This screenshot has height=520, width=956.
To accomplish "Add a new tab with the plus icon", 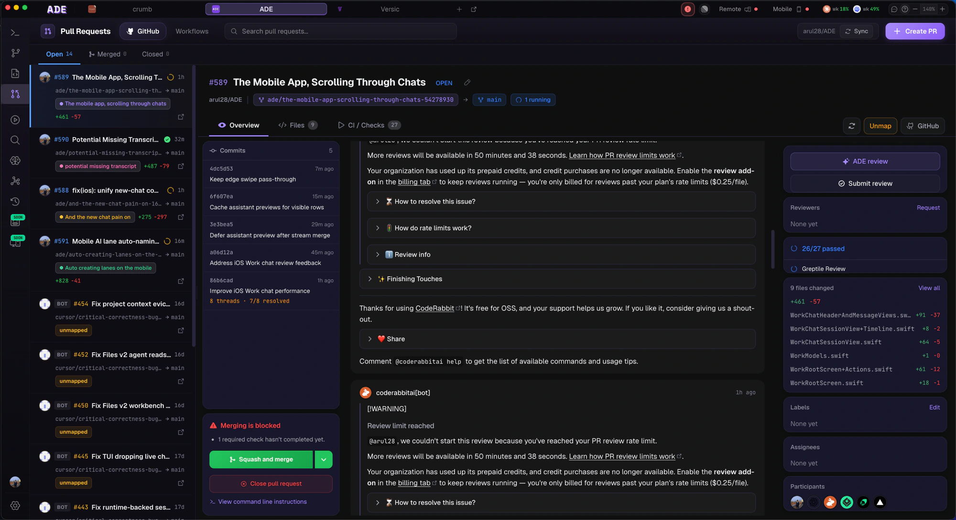I will pyautogui.click(x=459, y=9).
